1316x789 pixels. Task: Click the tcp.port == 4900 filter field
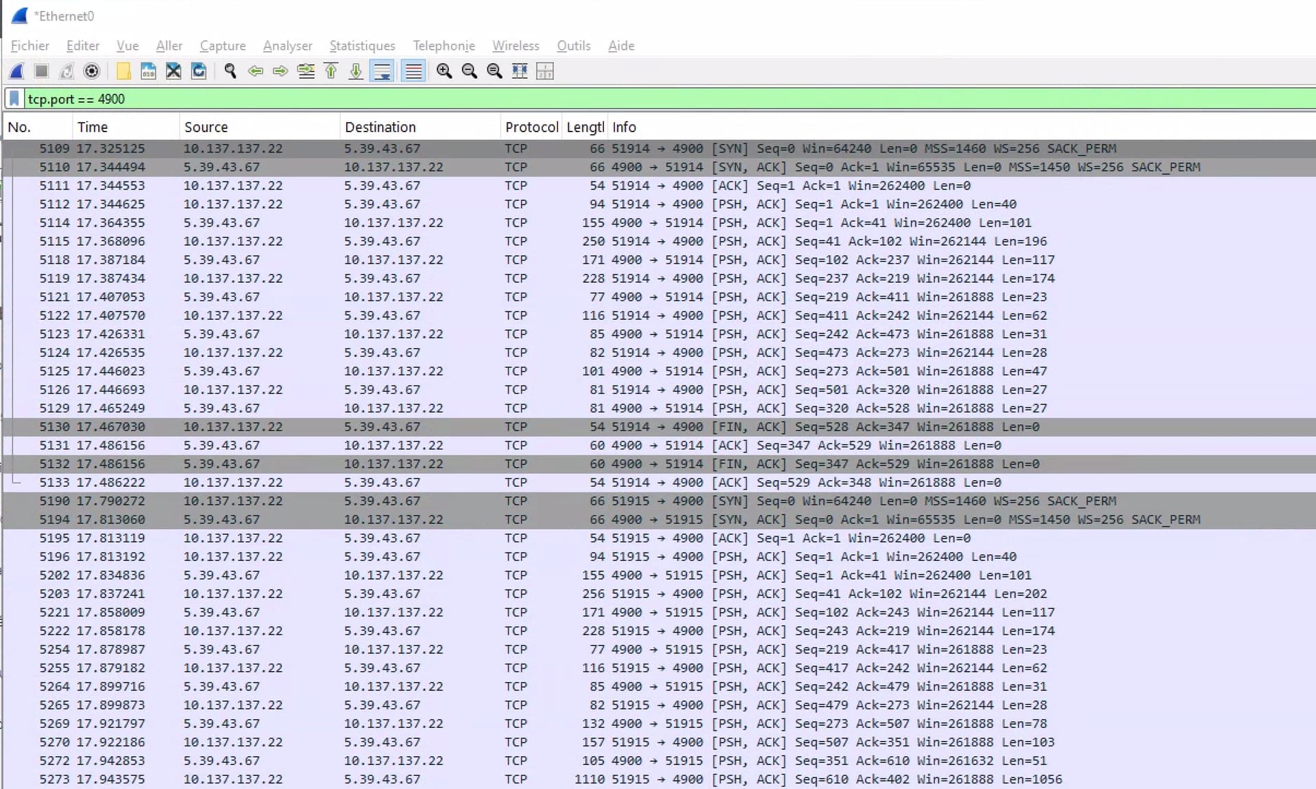[669, 99]
